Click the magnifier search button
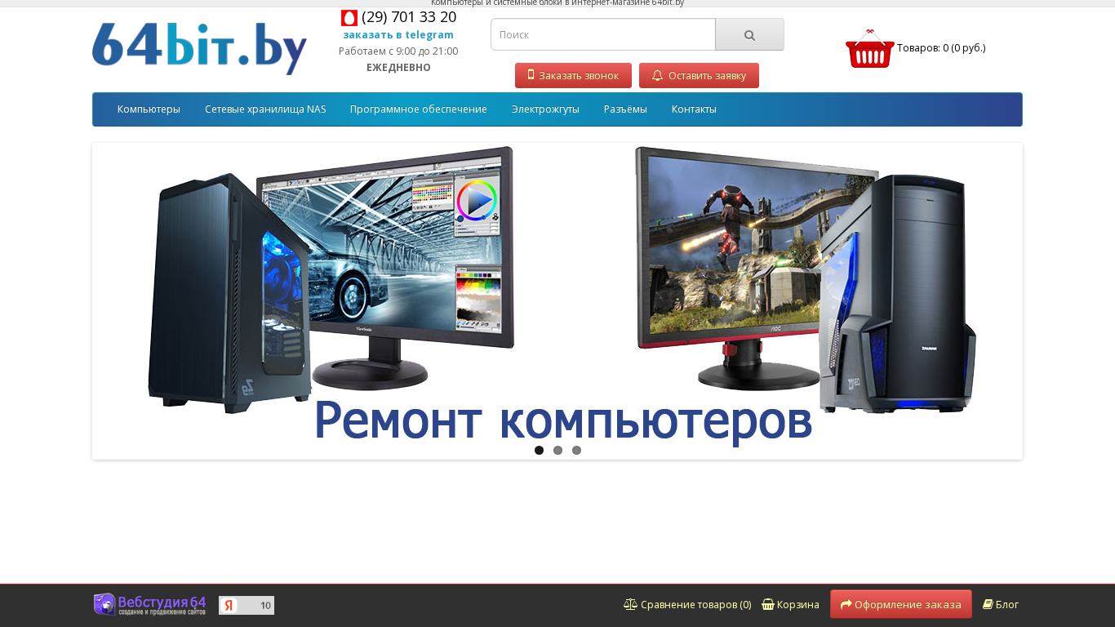Image resolution: width=1115 pixels, height=627 pixels. [x=749, y=35]
